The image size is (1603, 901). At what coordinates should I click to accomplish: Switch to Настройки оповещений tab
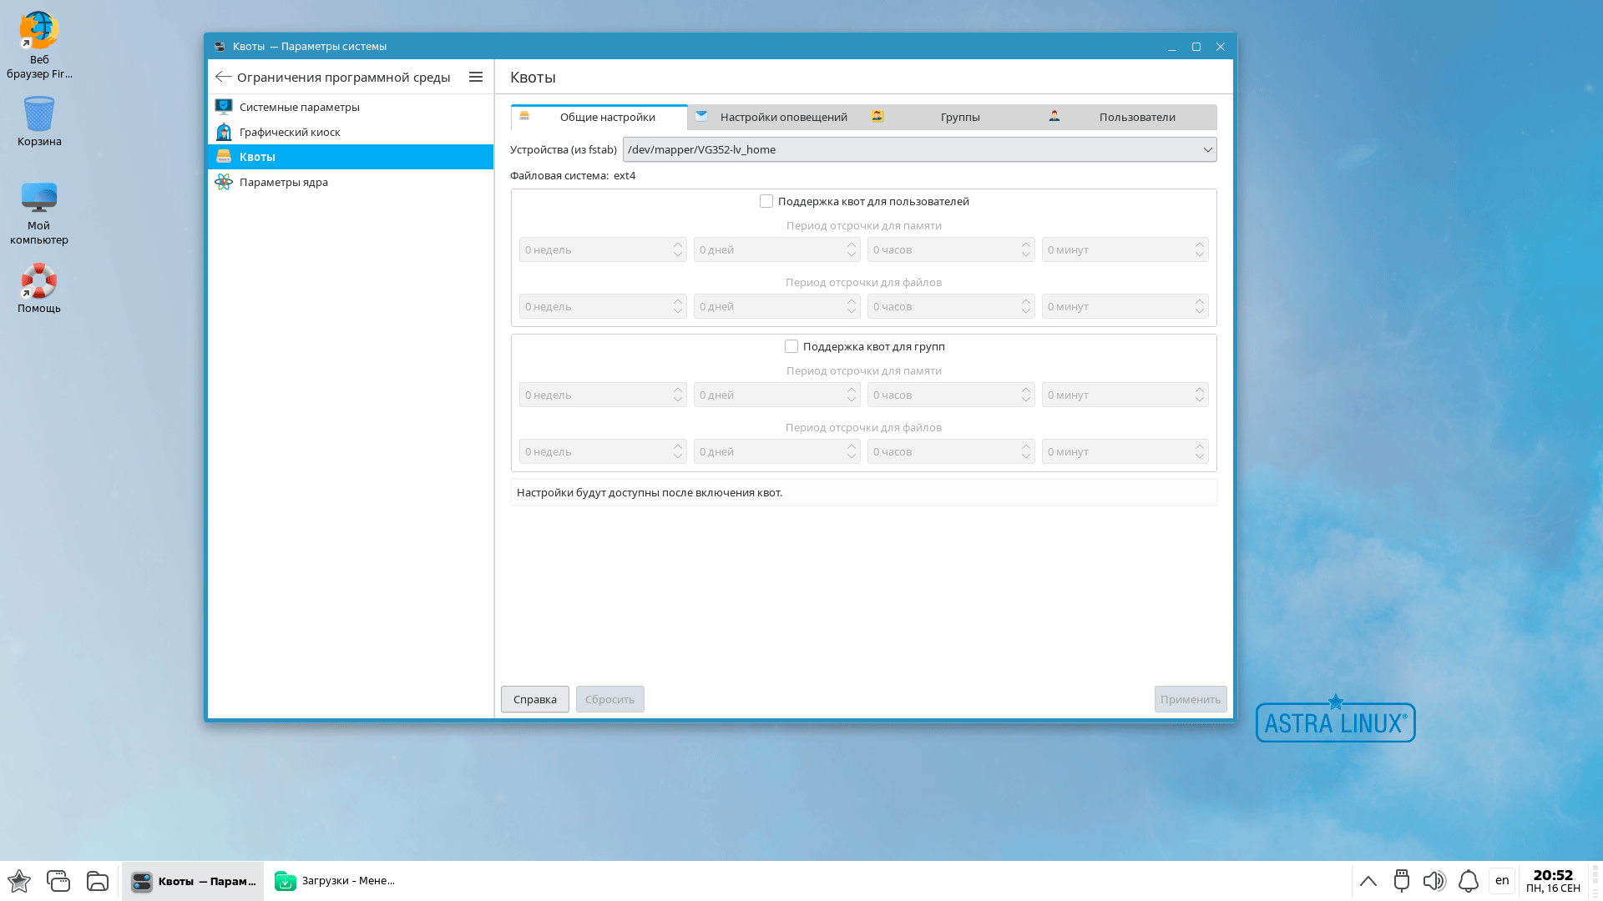[x=782, y=117]
